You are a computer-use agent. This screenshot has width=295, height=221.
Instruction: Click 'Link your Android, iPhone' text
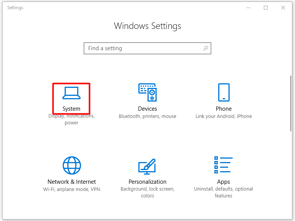point(224,116)
